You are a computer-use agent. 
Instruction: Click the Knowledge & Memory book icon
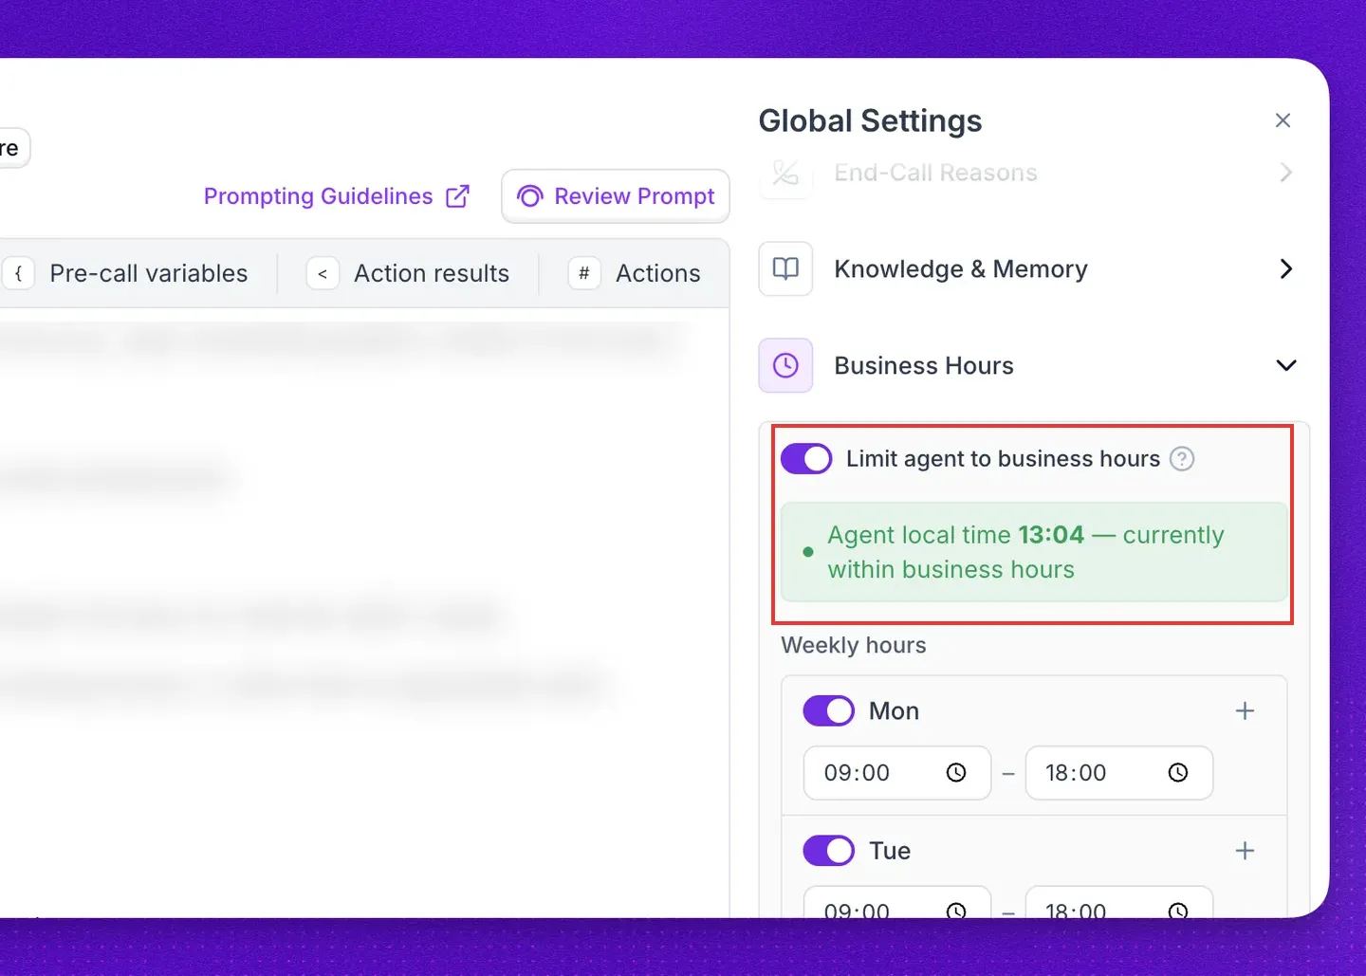tap(785, 269)
